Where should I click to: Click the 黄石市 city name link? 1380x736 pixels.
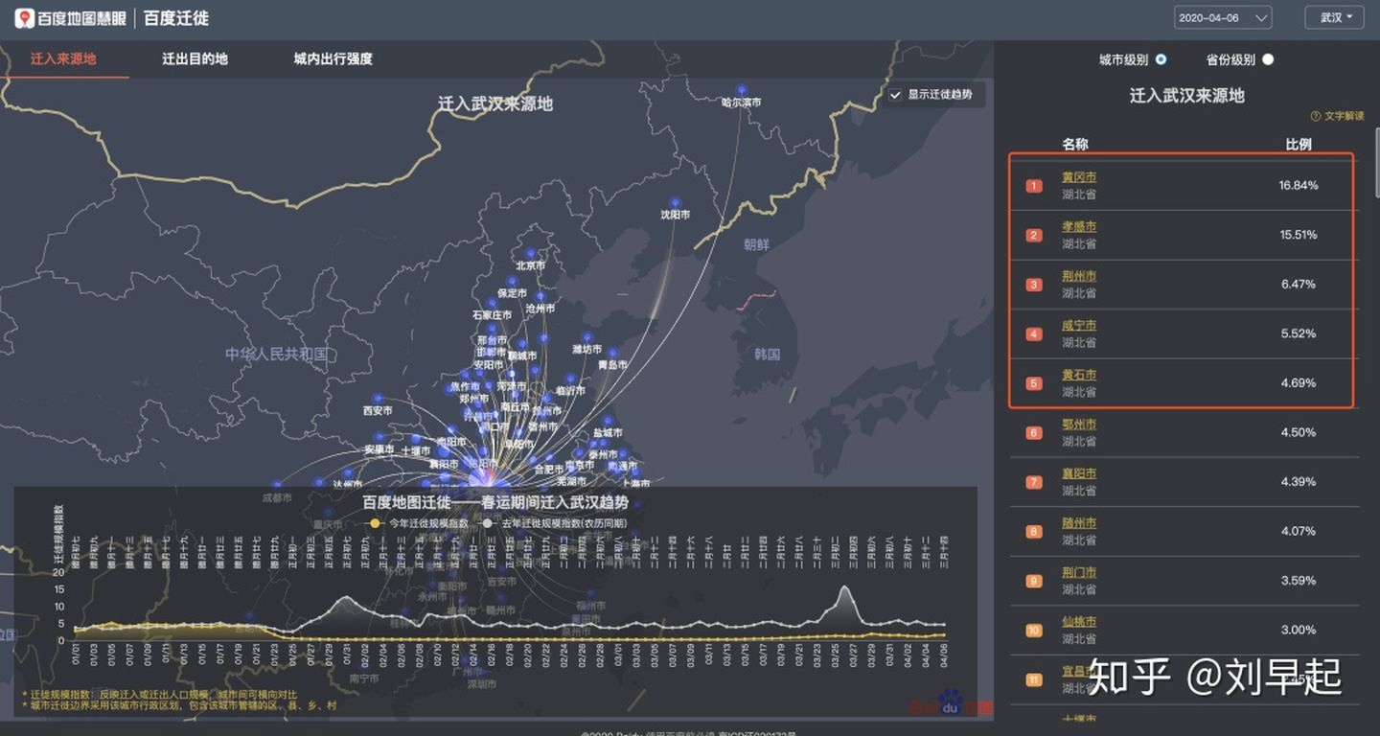click(x=1079, y=375)
